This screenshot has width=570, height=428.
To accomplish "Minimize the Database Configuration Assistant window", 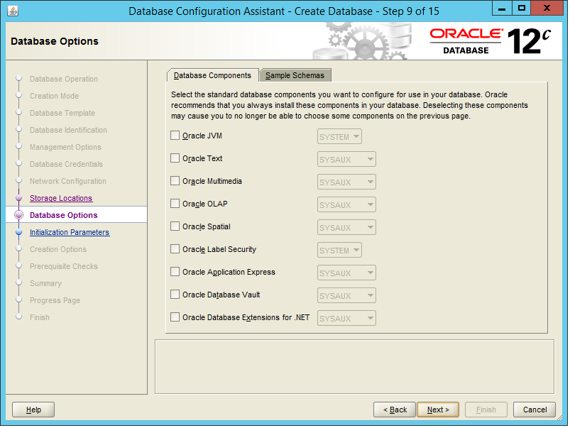I will pos(502,8).
